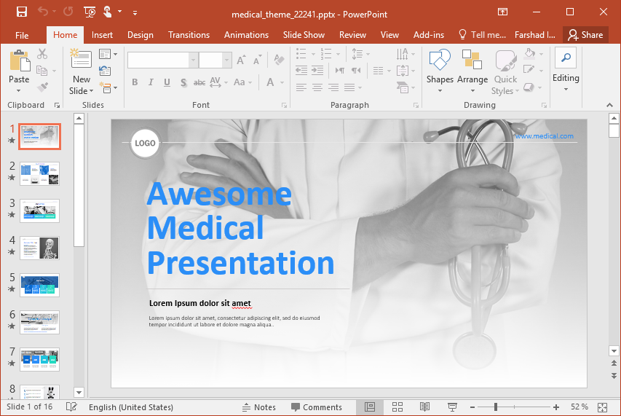The width and height of the screenshot is (621, 416).
Task: Select slide 4 thumbnail
Action: tap(40, 248)
